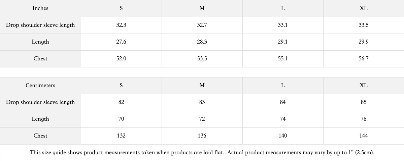Click the 29.9 length value

364,42
